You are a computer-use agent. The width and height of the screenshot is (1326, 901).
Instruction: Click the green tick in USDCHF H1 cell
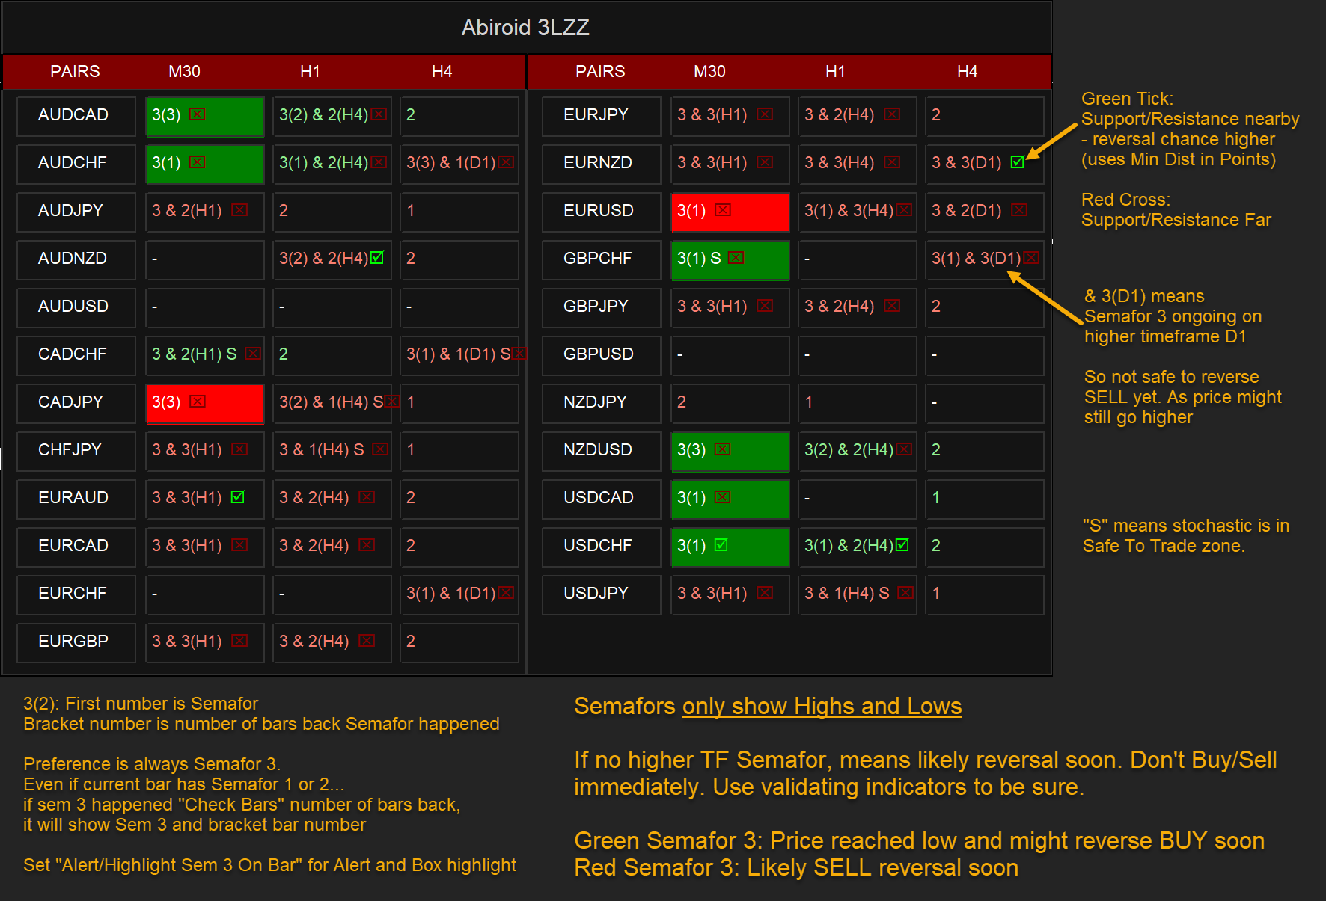tap(902, 545)
